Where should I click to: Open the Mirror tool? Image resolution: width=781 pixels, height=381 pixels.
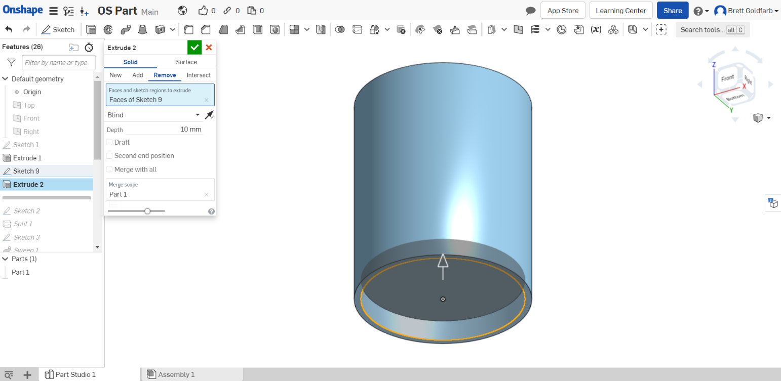[321, 29]
